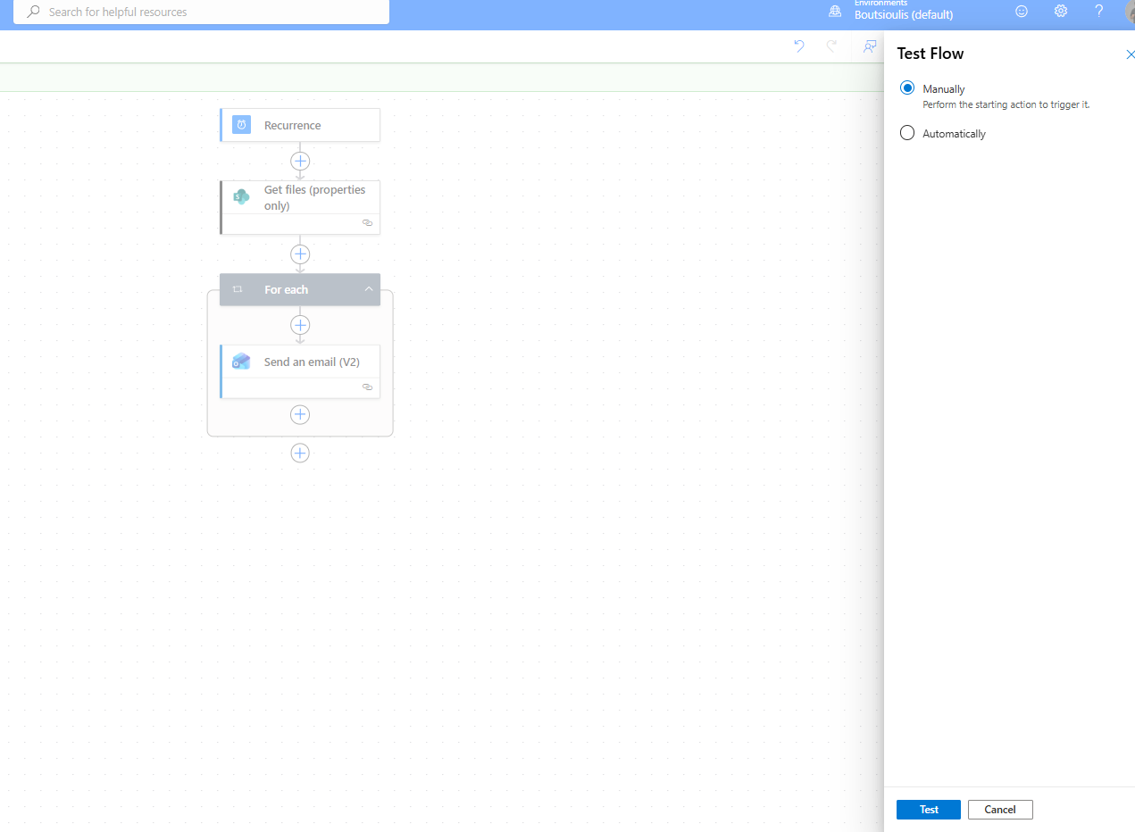Collapse the For each block chevron
The height and width of the screenshot is (832, 1135).
[x=368, y=289]
